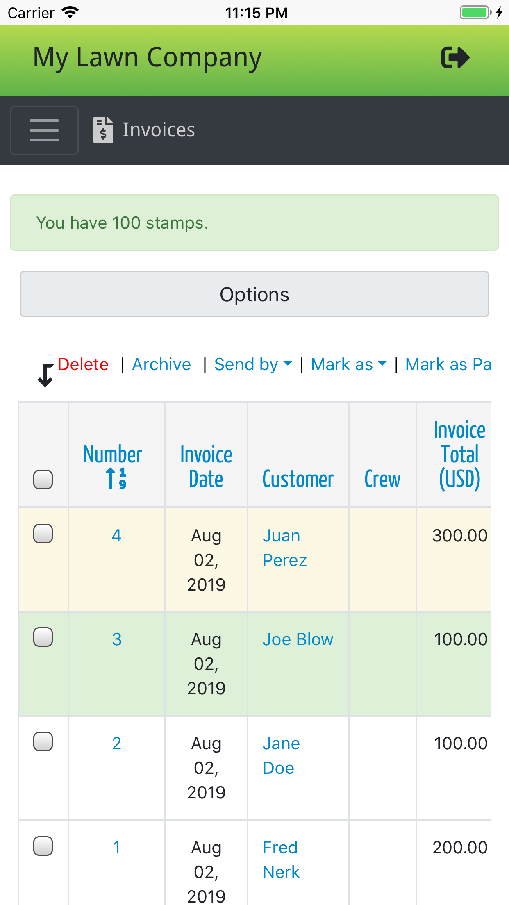Expand the Options panel
509x905 pixels.
pyautogui.click(x=254, y=294)
